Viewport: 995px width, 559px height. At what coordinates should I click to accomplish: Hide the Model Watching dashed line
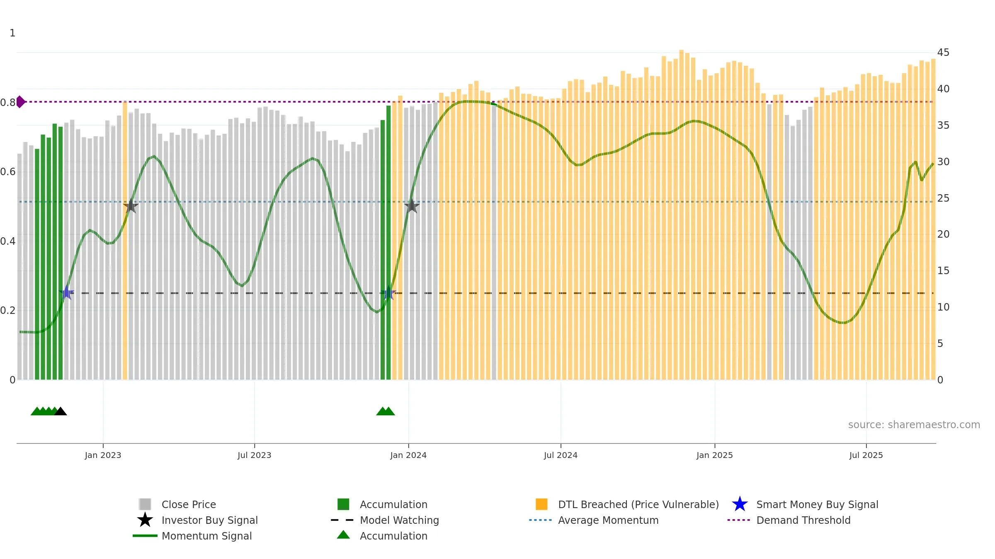click(399, 520)
